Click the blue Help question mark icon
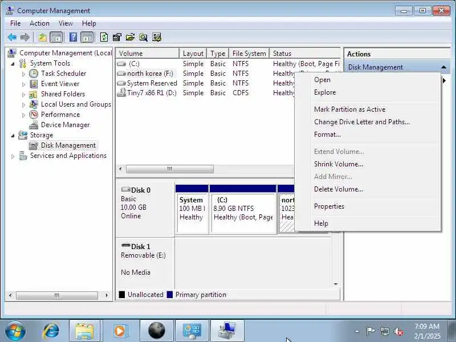 [74, 37]
